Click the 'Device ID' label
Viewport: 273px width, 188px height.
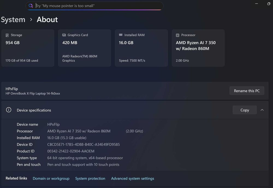[x=25, y=145]
